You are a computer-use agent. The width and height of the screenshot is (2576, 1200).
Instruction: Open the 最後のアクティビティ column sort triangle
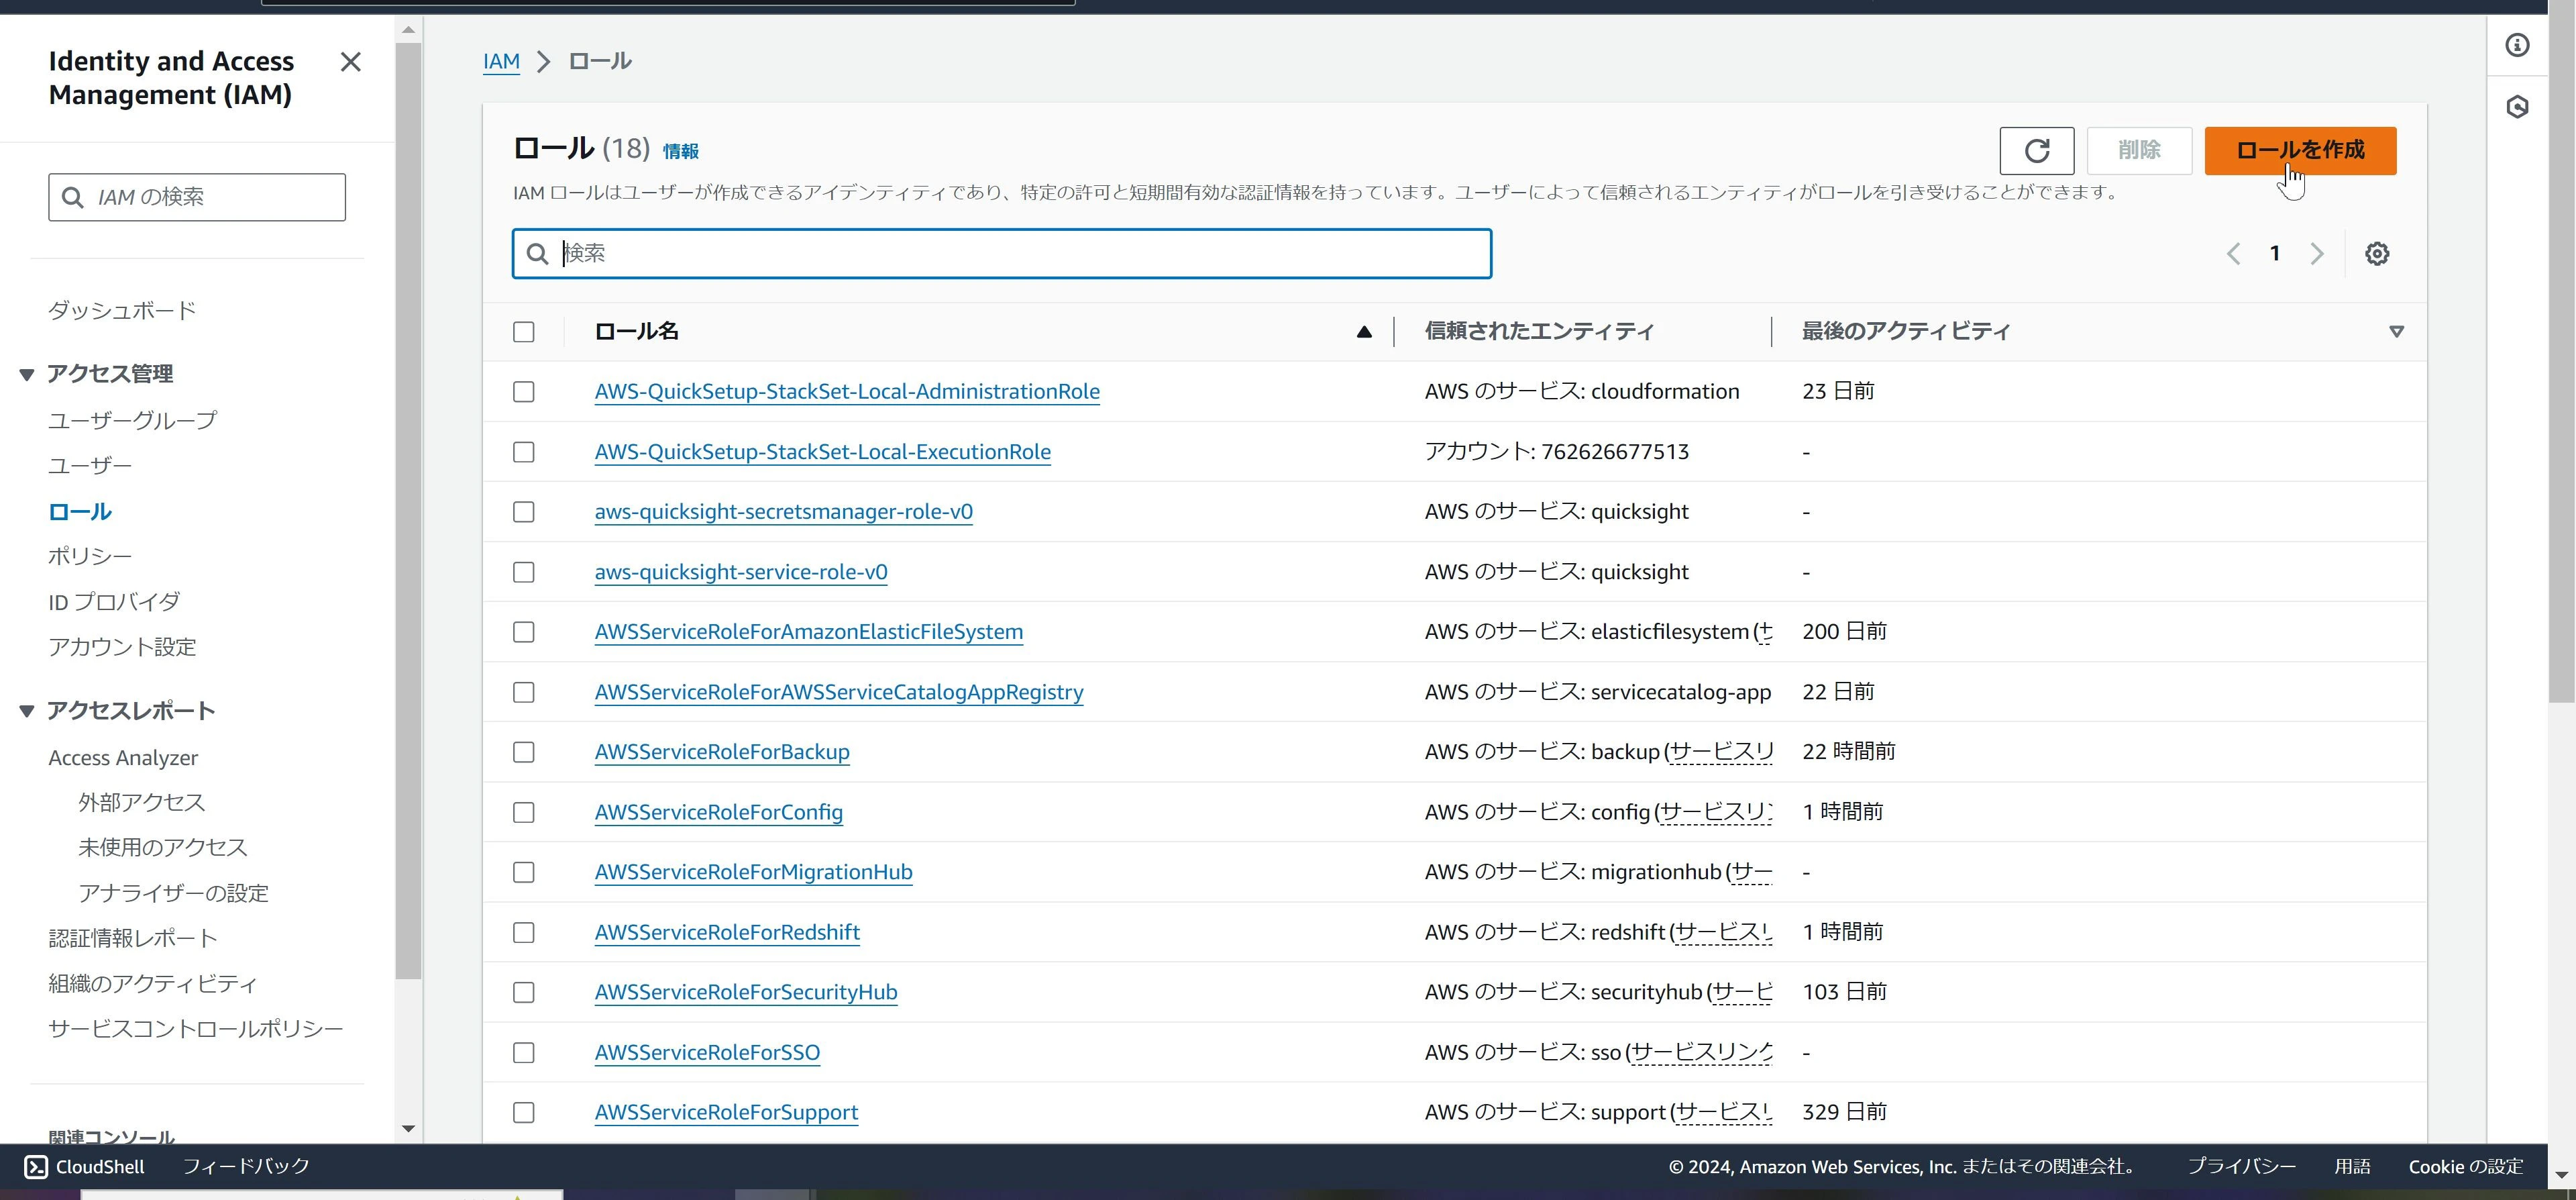pyautogui.click(x=2396, y=332)
